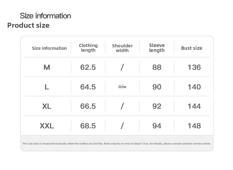This screenshot has width=233, height=170.
Task: Click the 88 sleeve length value
Action: tap(157, 67)
